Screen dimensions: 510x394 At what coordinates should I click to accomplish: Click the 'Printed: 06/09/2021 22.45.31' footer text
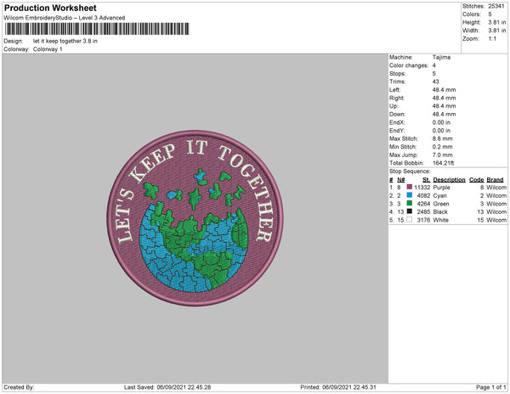click(338, 387)
